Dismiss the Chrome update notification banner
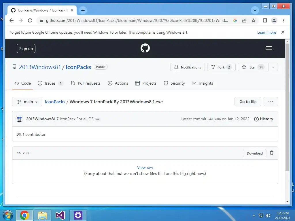The image size is (295, 221). (283, 32)
